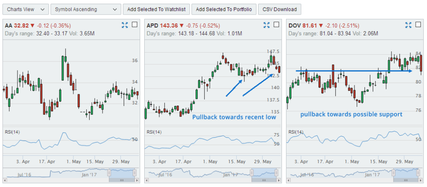Click the DOV navigator right range handle

(418, 173)
